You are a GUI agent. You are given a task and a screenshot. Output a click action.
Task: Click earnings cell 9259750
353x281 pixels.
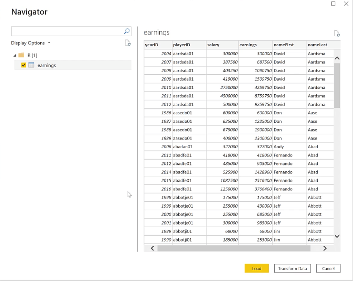[x=256, y=104]
